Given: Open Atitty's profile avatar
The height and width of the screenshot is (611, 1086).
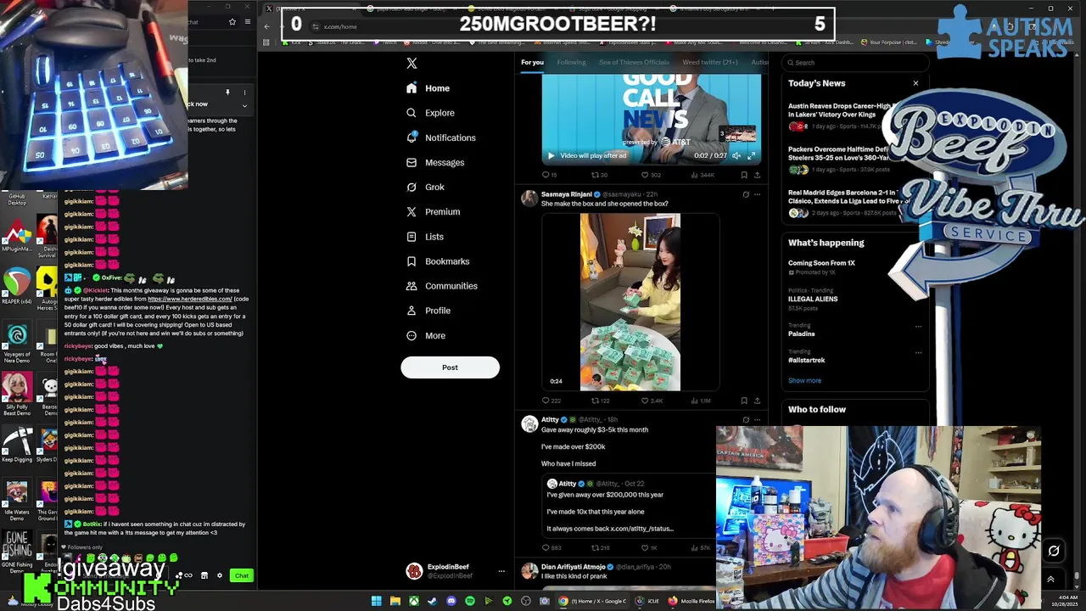Looking at the screenshot, I should click(x=529, y=423).
